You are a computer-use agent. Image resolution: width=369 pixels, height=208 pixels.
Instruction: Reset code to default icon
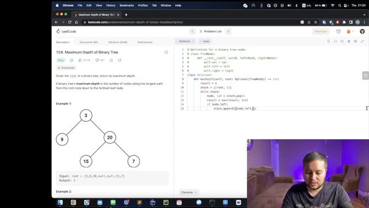click(342, 41)
